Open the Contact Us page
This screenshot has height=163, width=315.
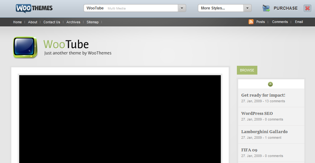click(52, 22)
